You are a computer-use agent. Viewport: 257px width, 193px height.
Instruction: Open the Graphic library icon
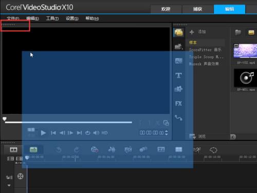tap(178, 89)
